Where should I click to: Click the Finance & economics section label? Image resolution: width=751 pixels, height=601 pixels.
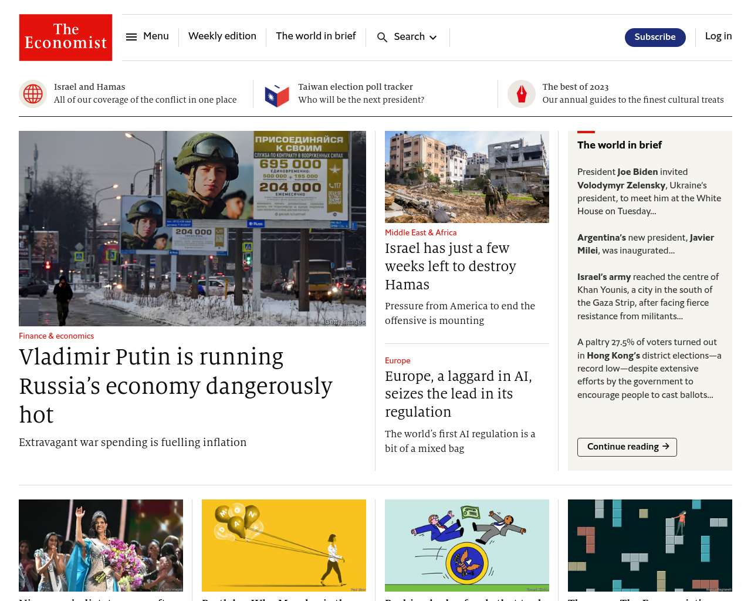(x=56, y=336)
